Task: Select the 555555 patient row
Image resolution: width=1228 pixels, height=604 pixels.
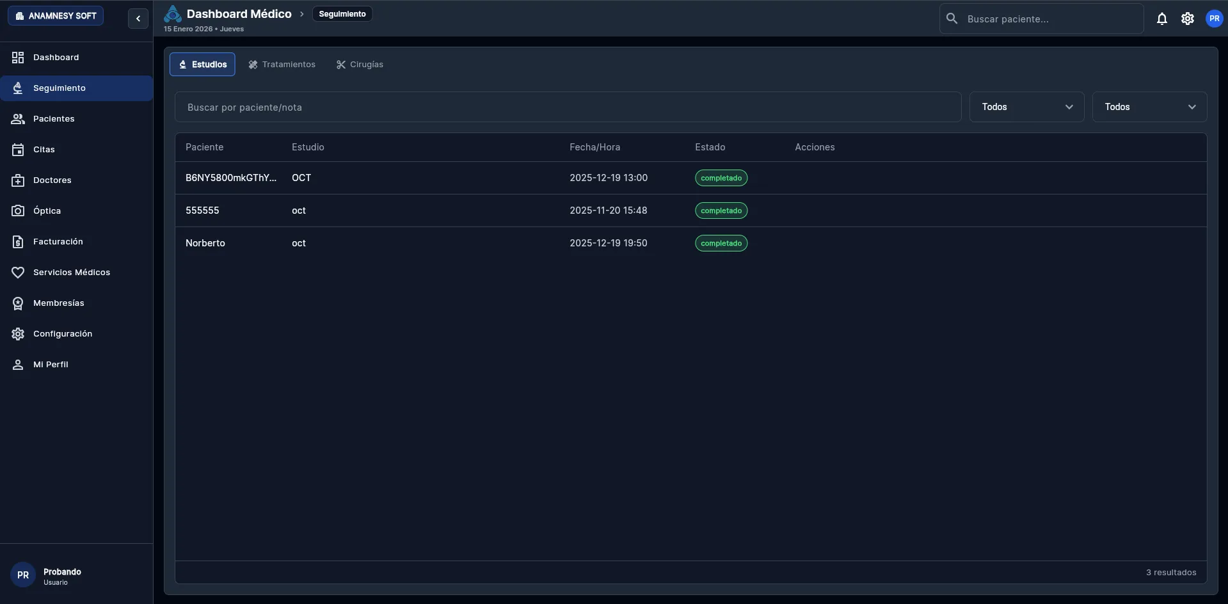Action: [690, 211]
